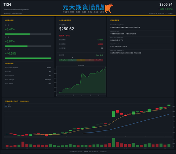The image size is (176, 154).
Task: Select the +6.44% three-day performance value
Action: point(10,29)
